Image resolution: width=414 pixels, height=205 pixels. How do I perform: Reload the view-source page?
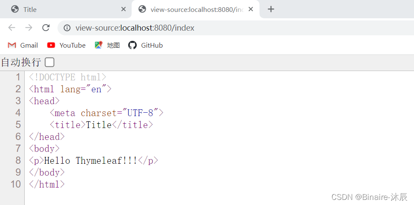(x=46, y=28)
